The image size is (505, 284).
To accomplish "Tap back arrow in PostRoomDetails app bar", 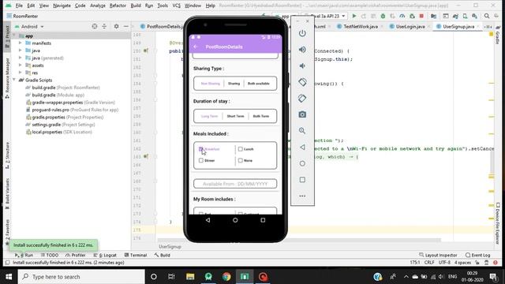I will (196, 47).
